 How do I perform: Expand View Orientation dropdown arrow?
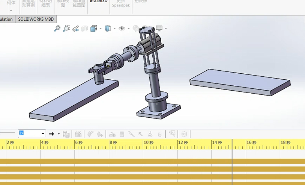tap(101, 29)
